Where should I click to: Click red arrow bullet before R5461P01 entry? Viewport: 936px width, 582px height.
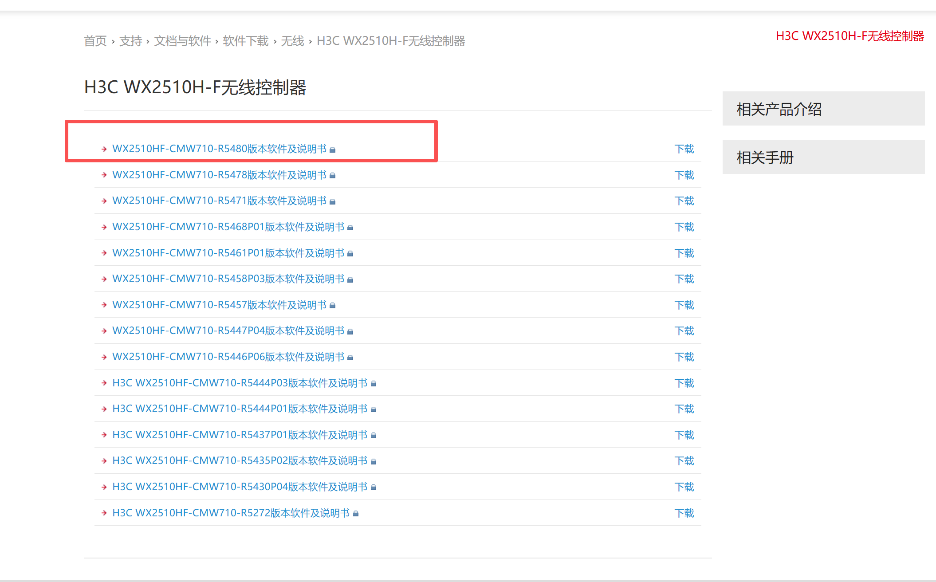pos(104,253)
